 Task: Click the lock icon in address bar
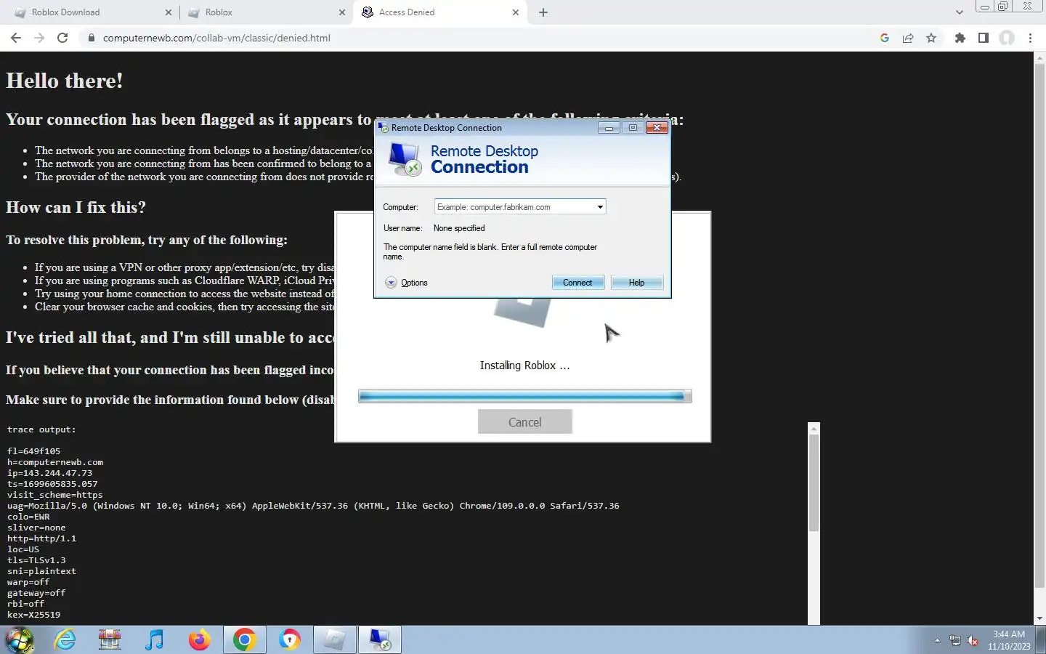point(91,38)
